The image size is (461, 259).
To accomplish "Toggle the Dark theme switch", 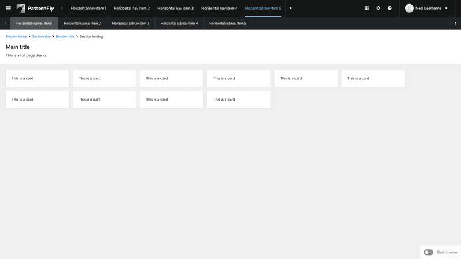I will (x=428, y=252).
